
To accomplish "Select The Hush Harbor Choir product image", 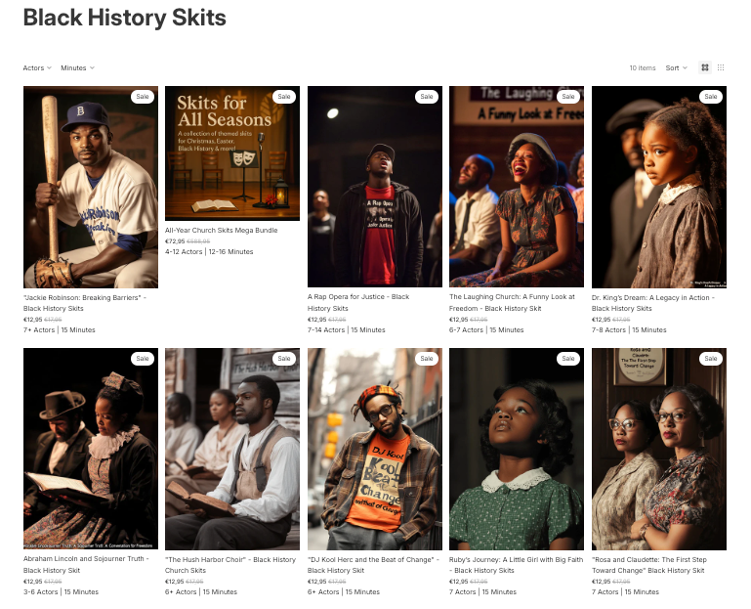I will coord(232,450).
